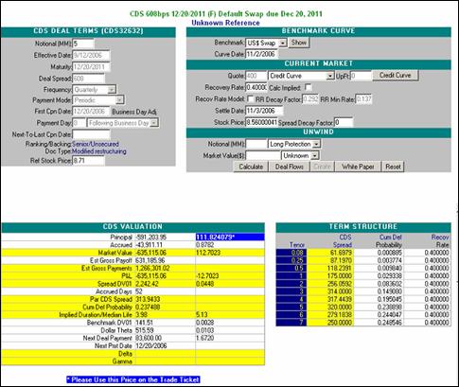Screen dimensions: 459x387
Task: Expand the Unknown market value dropdown
Action: click(x=314, y=156)
